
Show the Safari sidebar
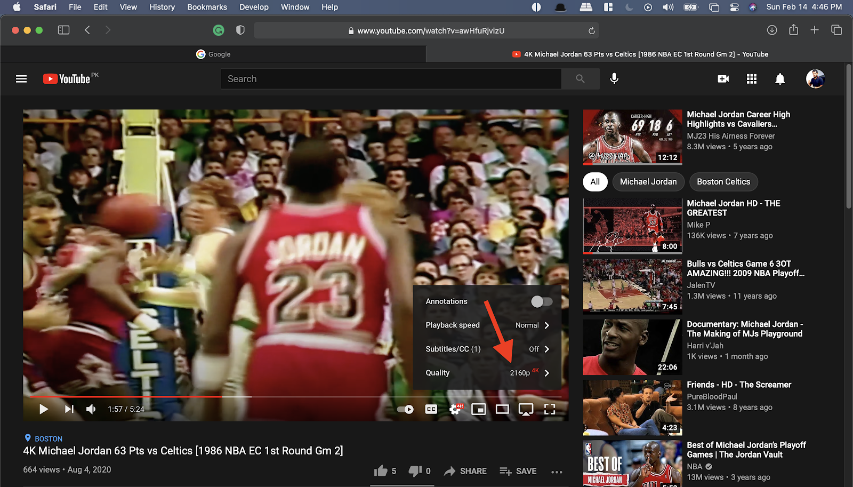(63, 30)
